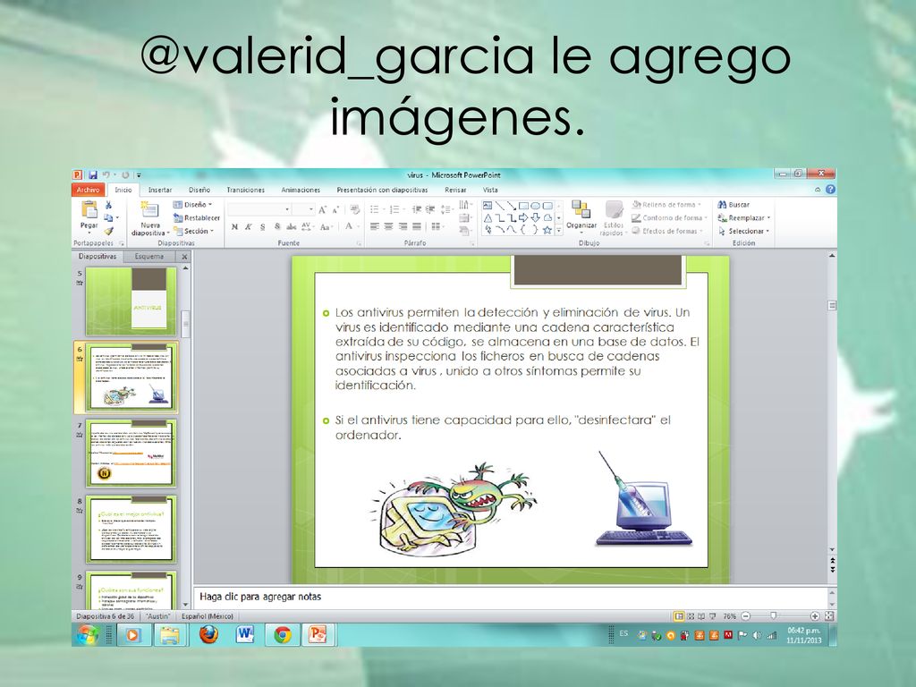Click the Save icon in quick access toolbar
The width and height of the screenshot is (916, 687).
pyautogui.click(x=93, y=174)
